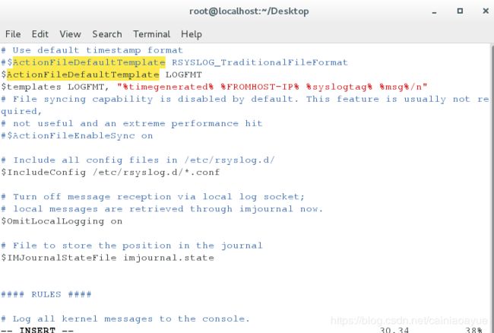Click 'RSYSLOG_TraditionalFileFormat' text
The height and width of the screenshot is (333, 494).
(260, 62)
